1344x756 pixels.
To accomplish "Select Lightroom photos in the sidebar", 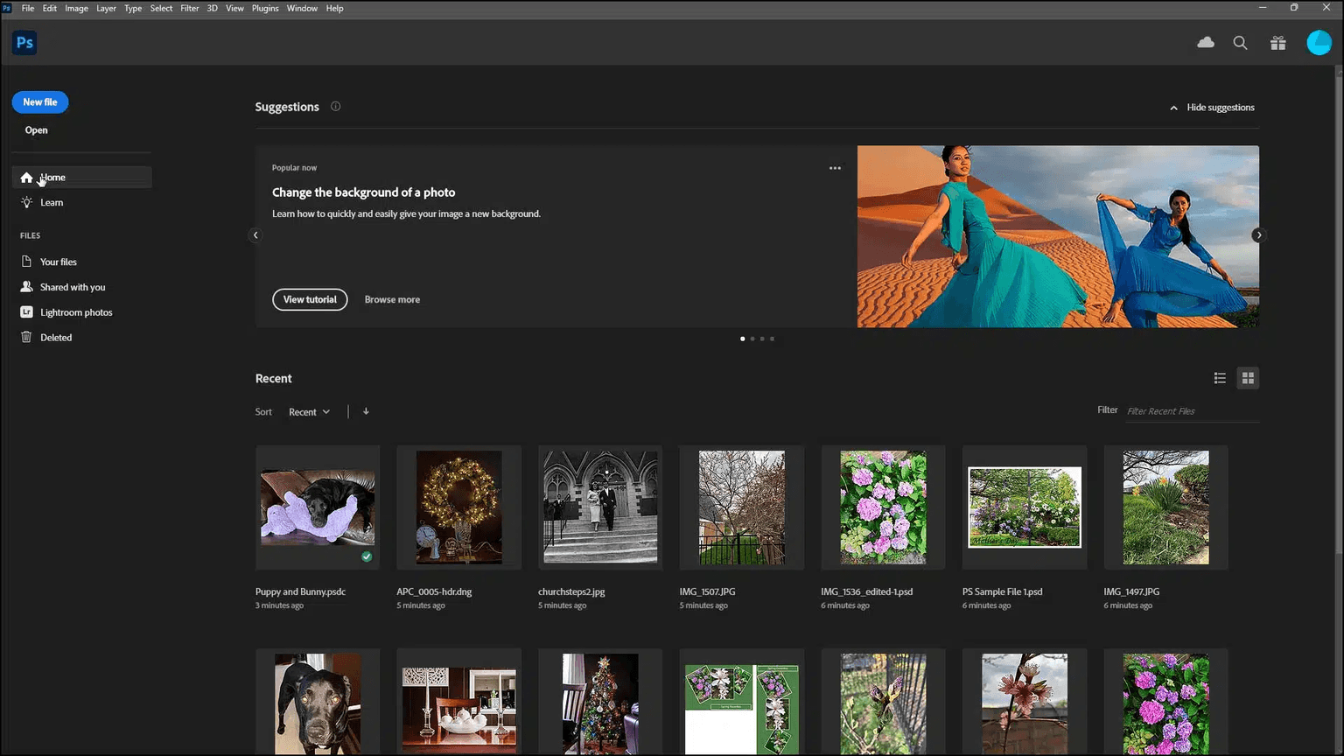I will pos(75,312).
